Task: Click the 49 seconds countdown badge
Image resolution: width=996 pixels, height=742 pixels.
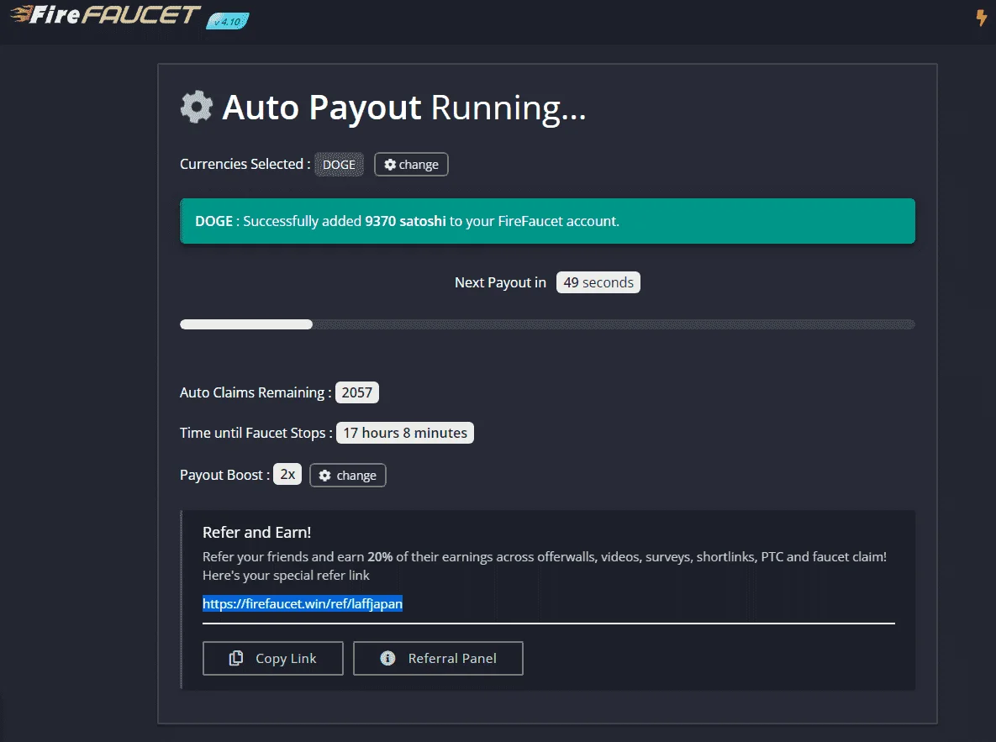Action: click(598, 282)
